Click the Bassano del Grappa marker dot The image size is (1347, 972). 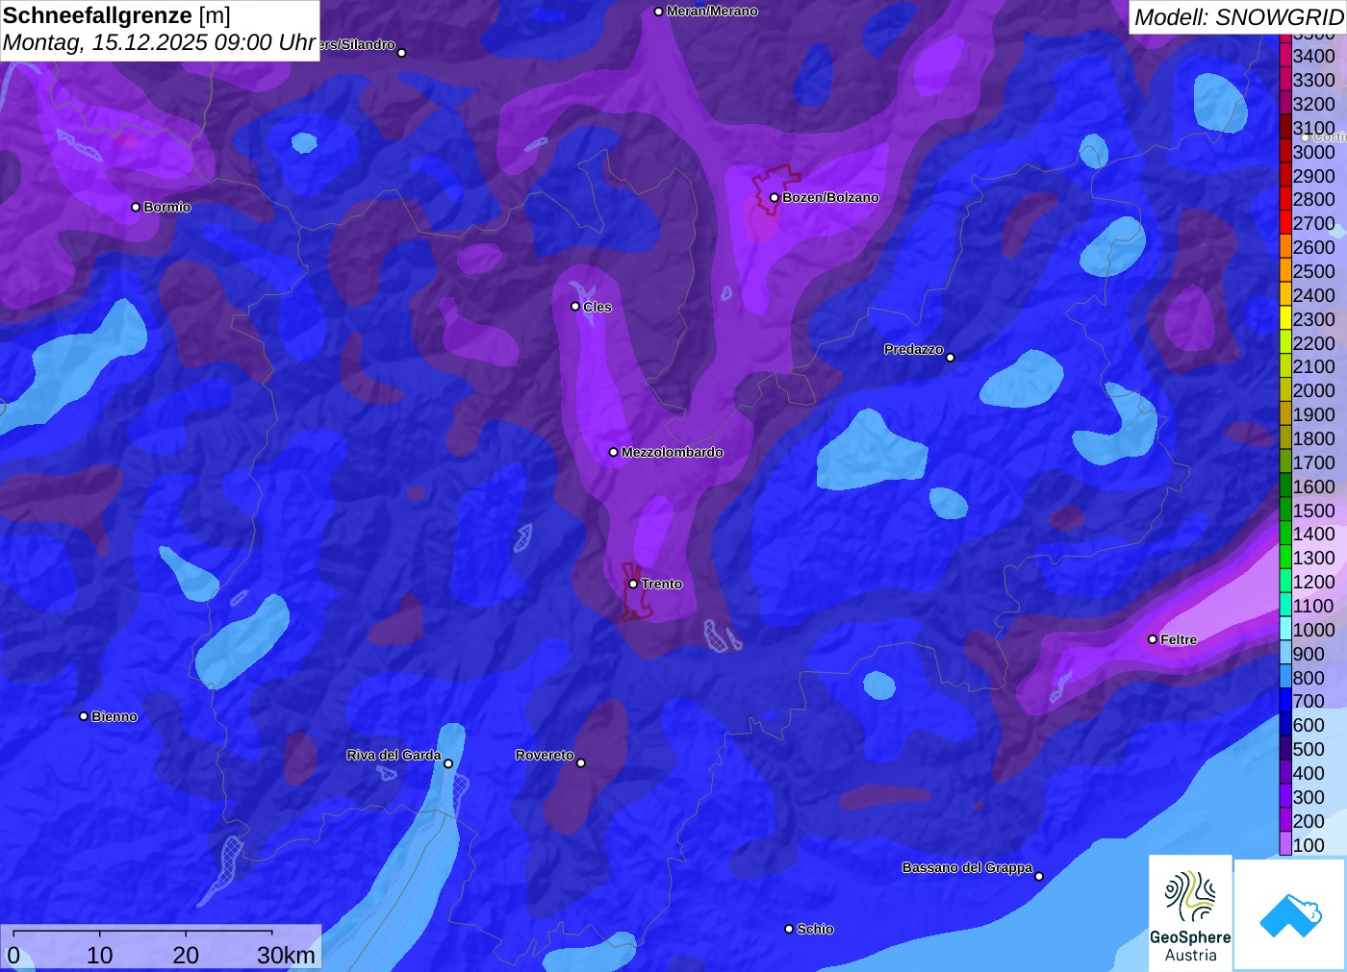(1039, 876)
